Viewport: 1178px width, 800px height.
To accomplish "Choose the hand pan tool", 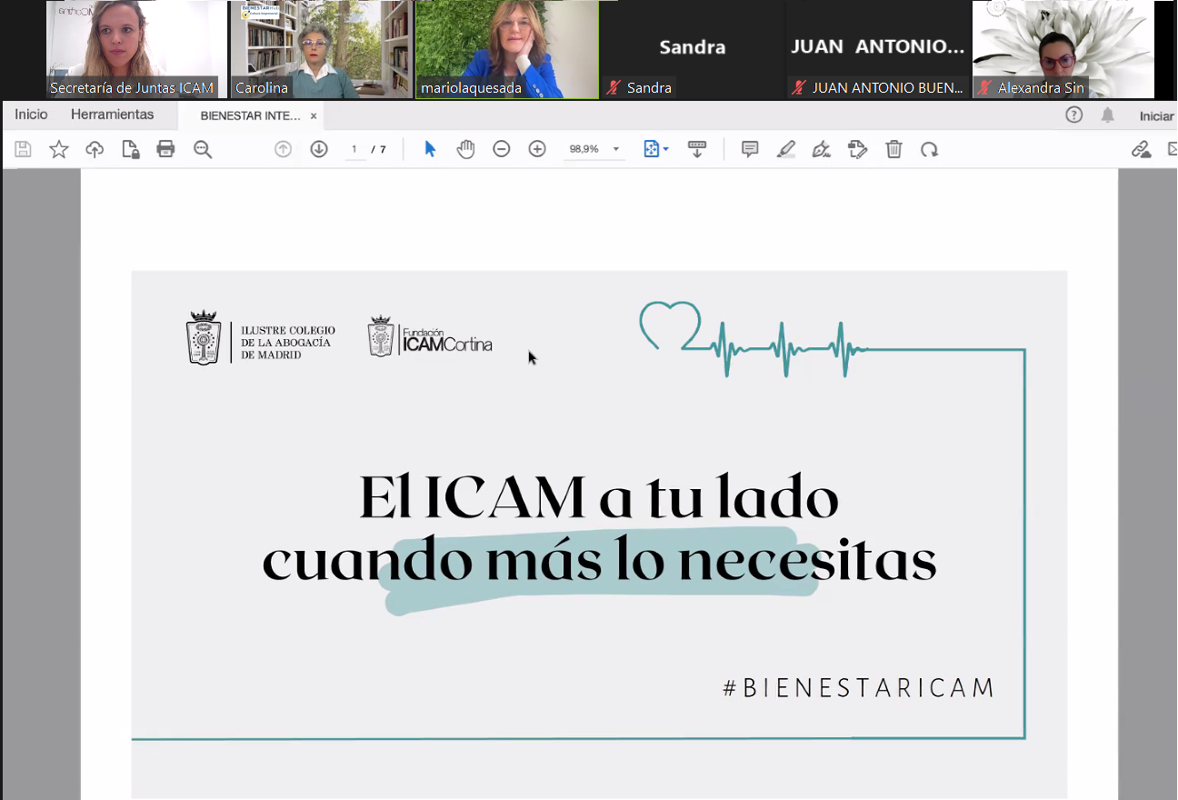I will 465,149.
